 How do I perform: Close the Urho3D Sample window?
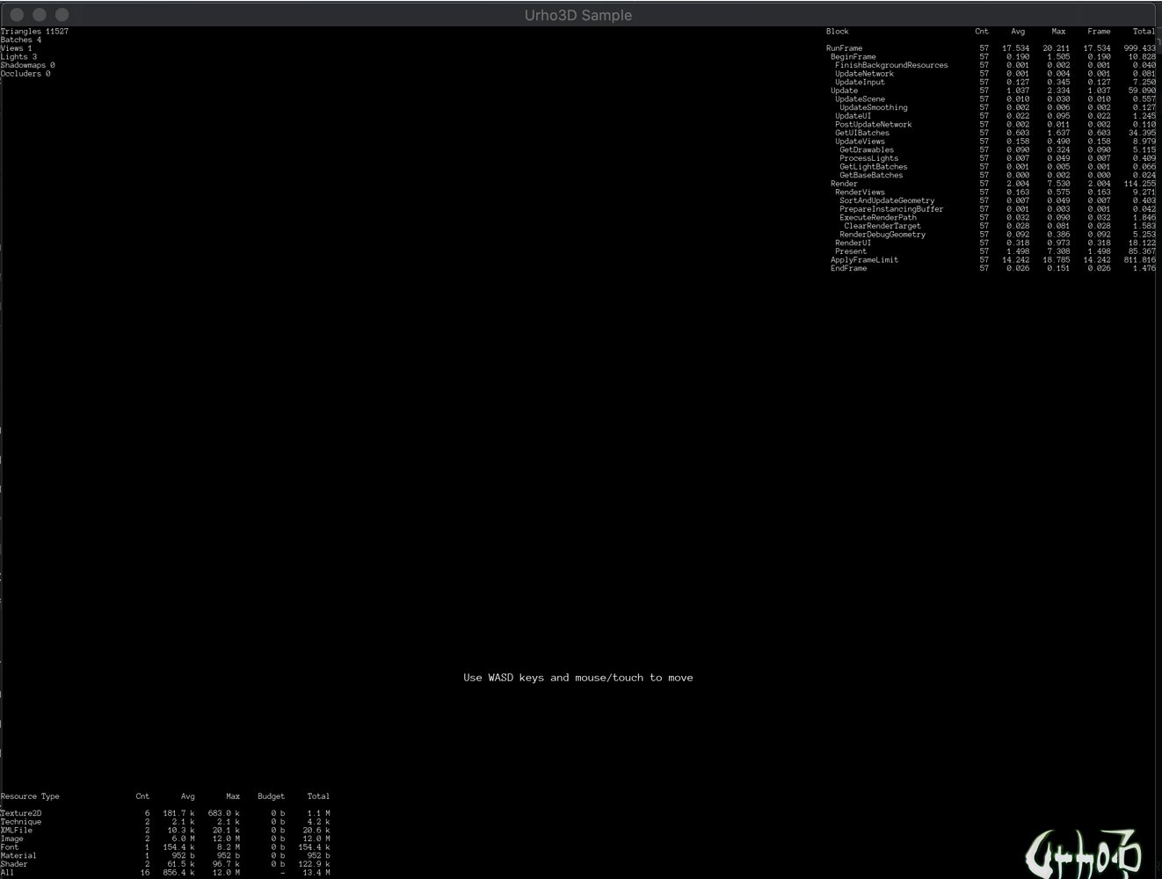pyautogui.click(x=17, y=15)
